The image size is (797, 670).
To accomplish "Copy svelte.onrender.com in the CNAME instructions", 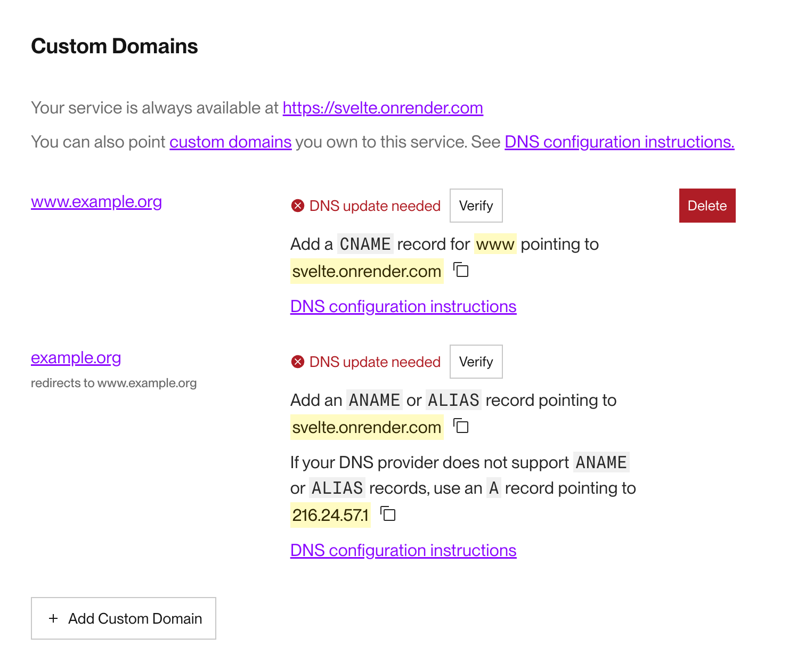I will tap(461, 271).
